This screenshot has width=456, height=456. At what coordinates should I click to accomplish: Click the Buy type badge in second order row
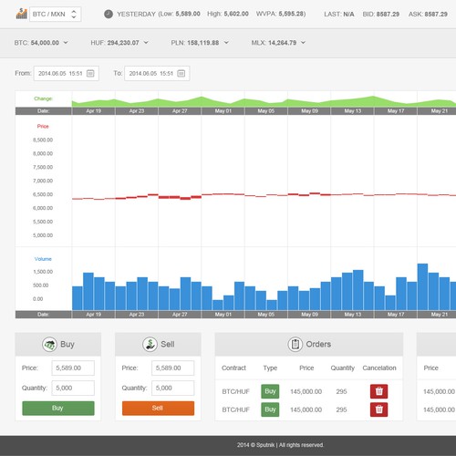270,409
